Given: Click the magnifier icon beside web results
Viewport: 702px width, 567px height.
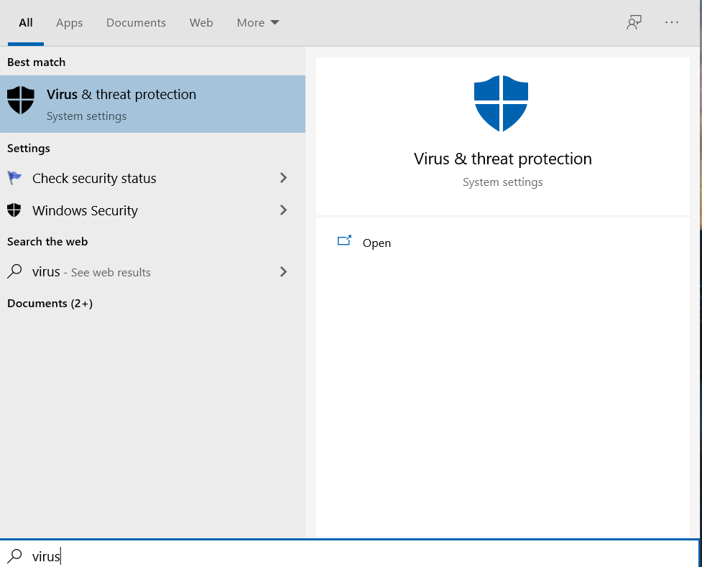Looking at the screenshot, I should (14, 271).
